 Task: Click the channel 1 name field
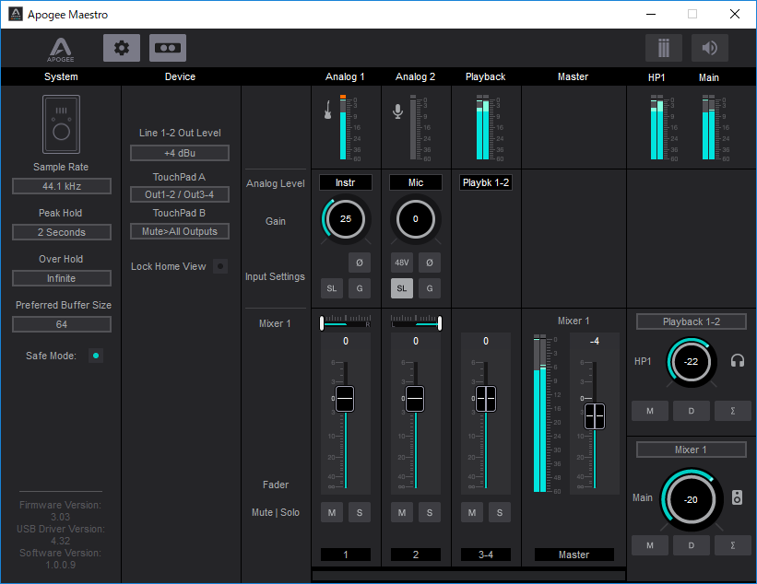point(346,555)
